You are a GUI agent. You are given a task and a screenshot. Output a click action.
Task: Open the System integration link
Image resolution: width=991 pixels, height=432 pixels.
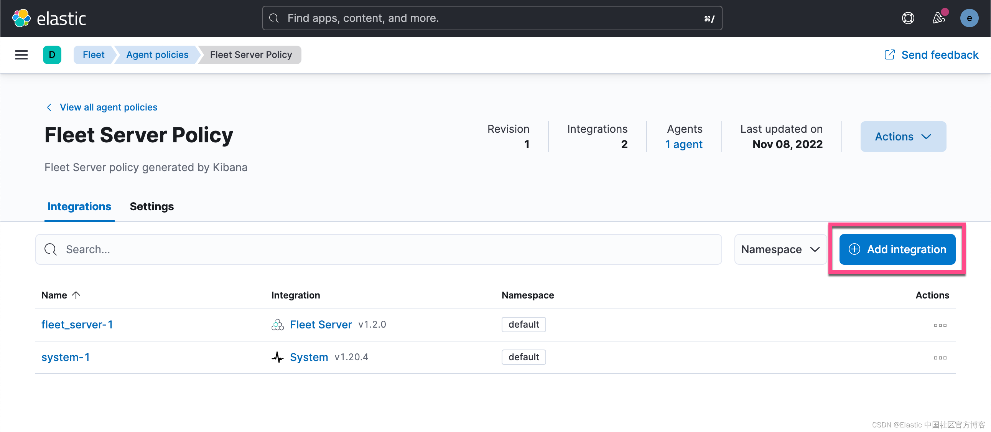point(309,357)
